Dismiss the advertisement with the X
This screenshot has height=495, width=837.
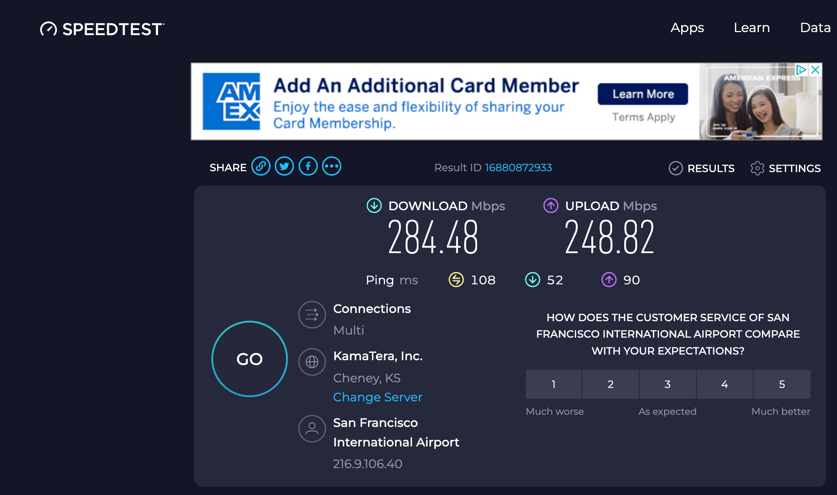[x=815, y=70]
